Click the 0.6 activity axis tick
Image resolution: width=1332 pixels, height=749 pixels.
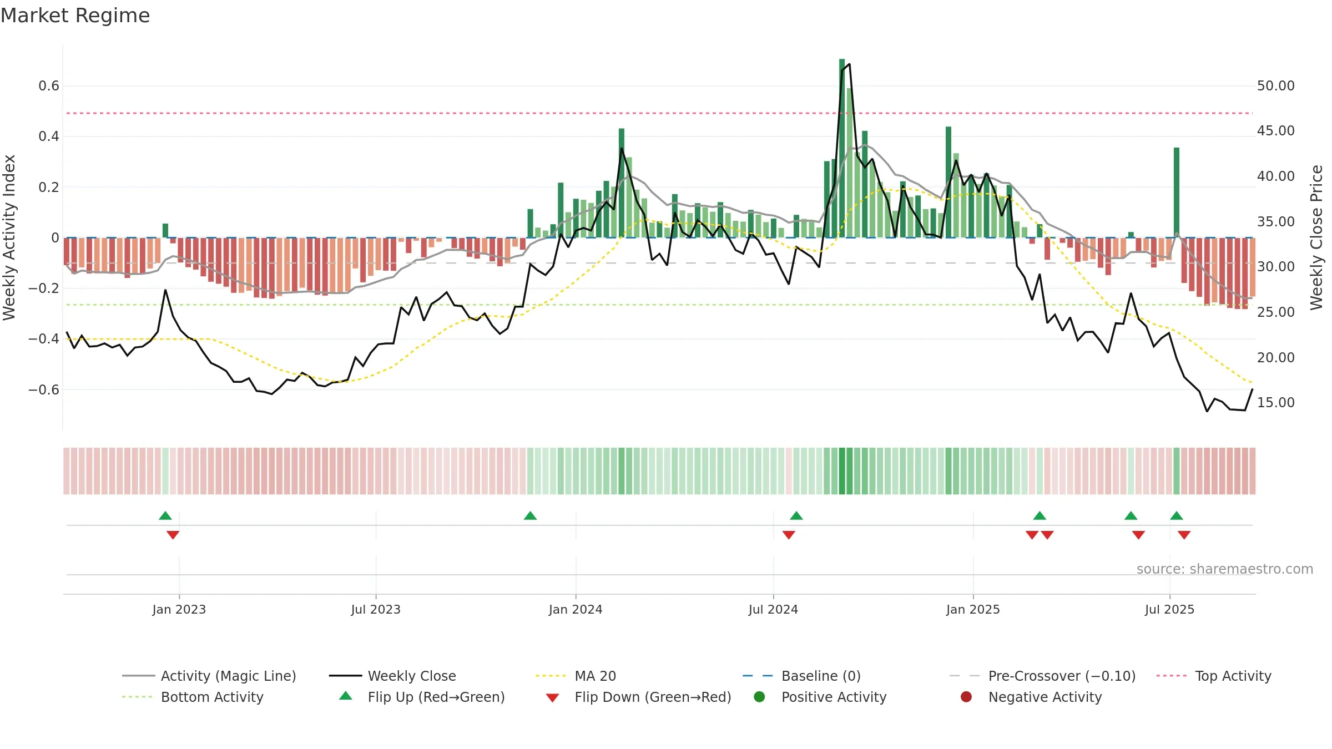tap(49, 86)
